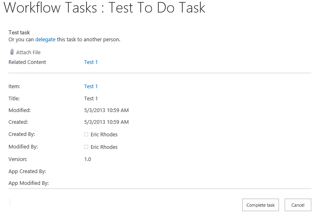Click the delegate link
This screenshot has height=216, width=319.
(45, 40)
